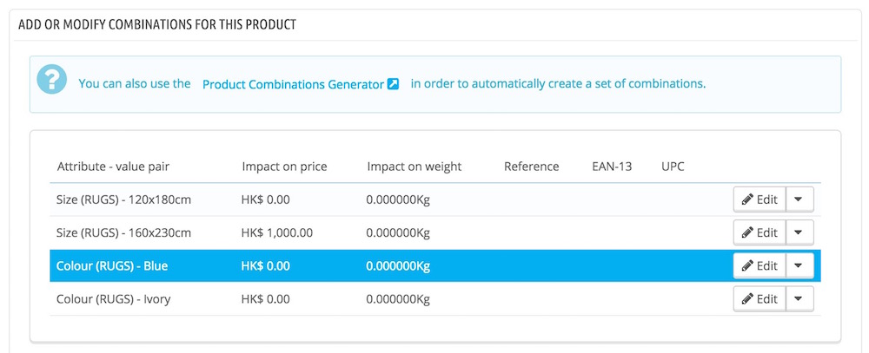Image resolution: width=869 pixels, height=353 pixels.
Task: Edit the Size 120x180cm combination
Action: [760, 199]
